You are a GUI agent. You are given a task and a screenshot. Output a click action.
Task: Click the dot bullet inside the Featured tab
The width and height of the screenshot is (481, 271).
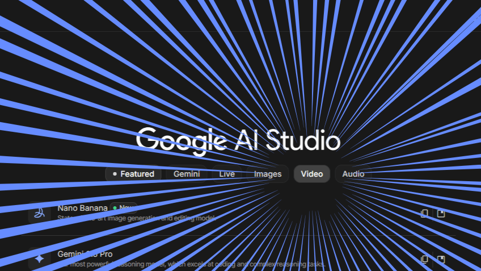pos(115,174)
